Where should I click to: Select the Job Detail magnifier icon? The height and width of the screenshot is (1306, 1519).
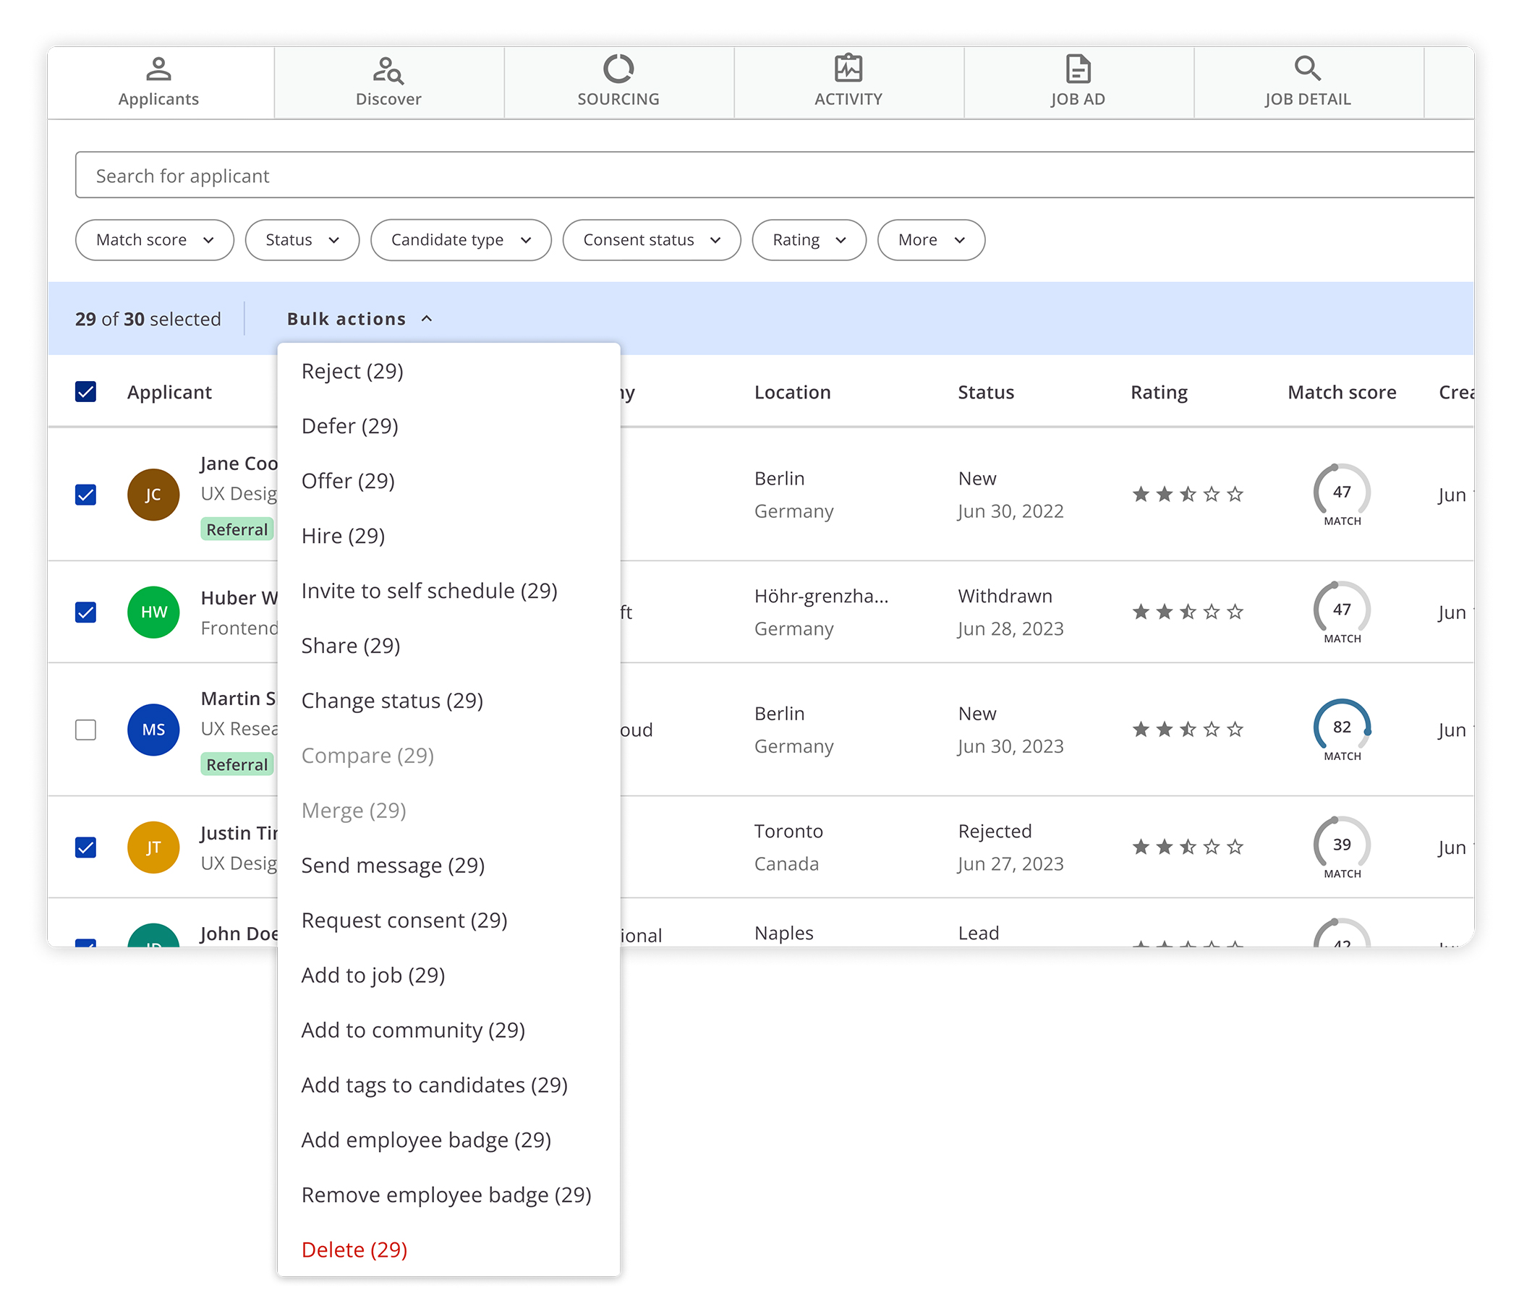coord(1308,68)
